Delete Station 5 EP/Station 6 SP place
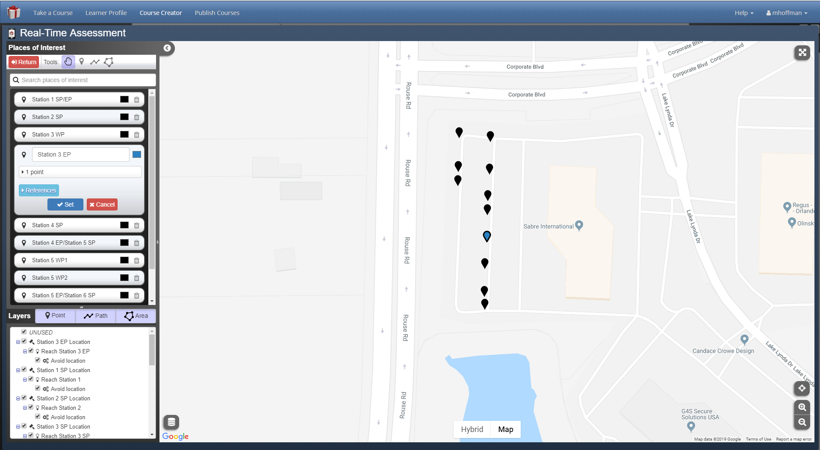The height and width of the screenshot is (450, 820). [x=137, y=296]
